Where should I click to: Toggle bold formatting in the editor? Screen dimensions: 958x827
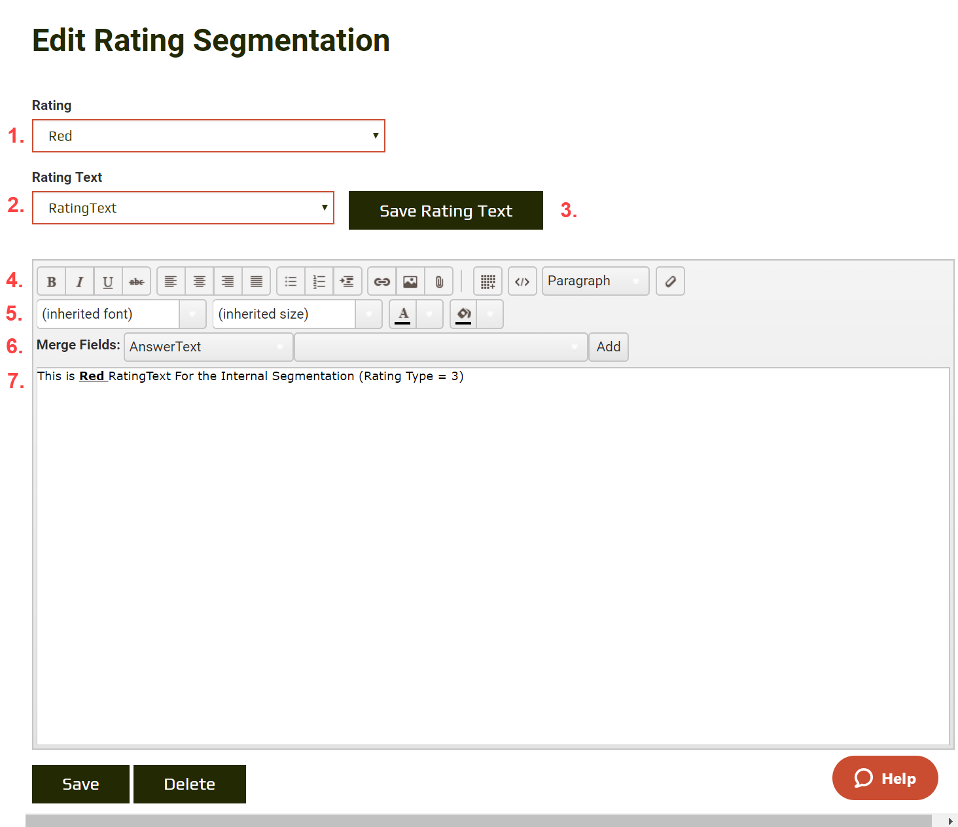(52, 281)
